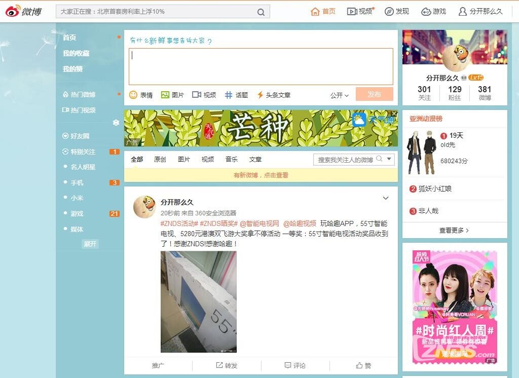
Task: Open the 游戏 group in sidebar
Action: (77, 213)
